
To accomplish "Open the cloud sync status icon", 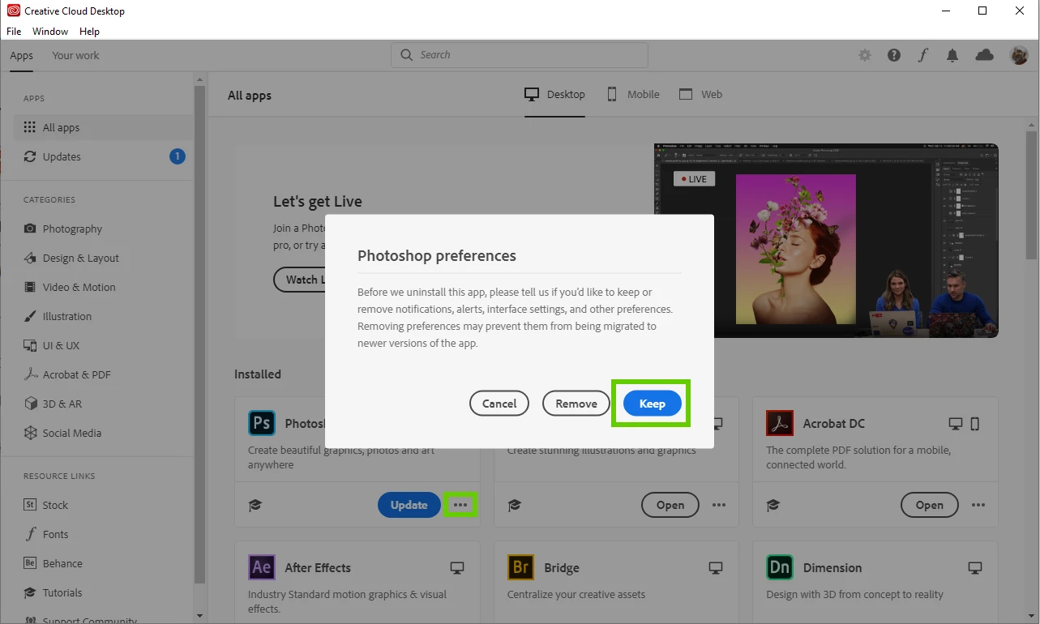I will point(984,55).
